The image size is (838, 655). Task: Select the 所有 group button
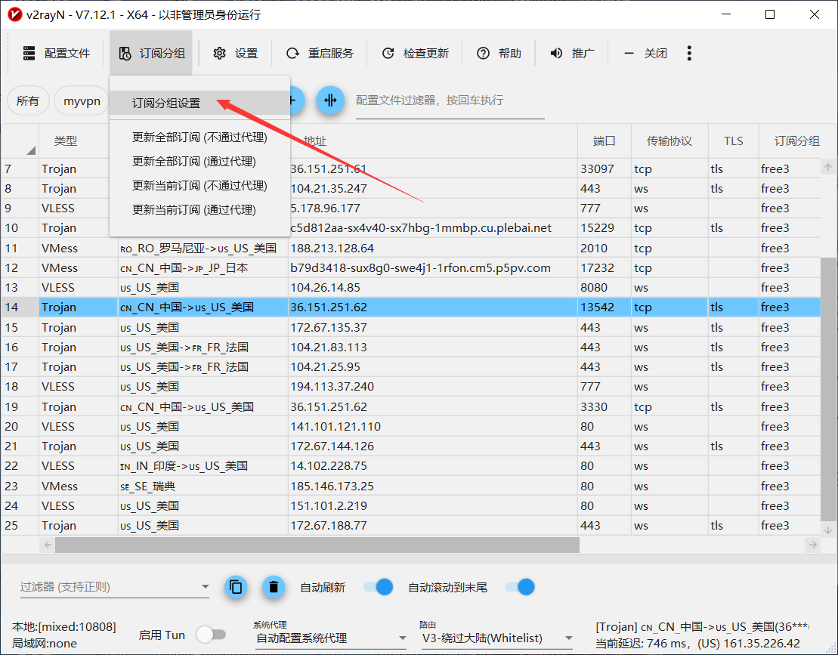tap(28, 100)
